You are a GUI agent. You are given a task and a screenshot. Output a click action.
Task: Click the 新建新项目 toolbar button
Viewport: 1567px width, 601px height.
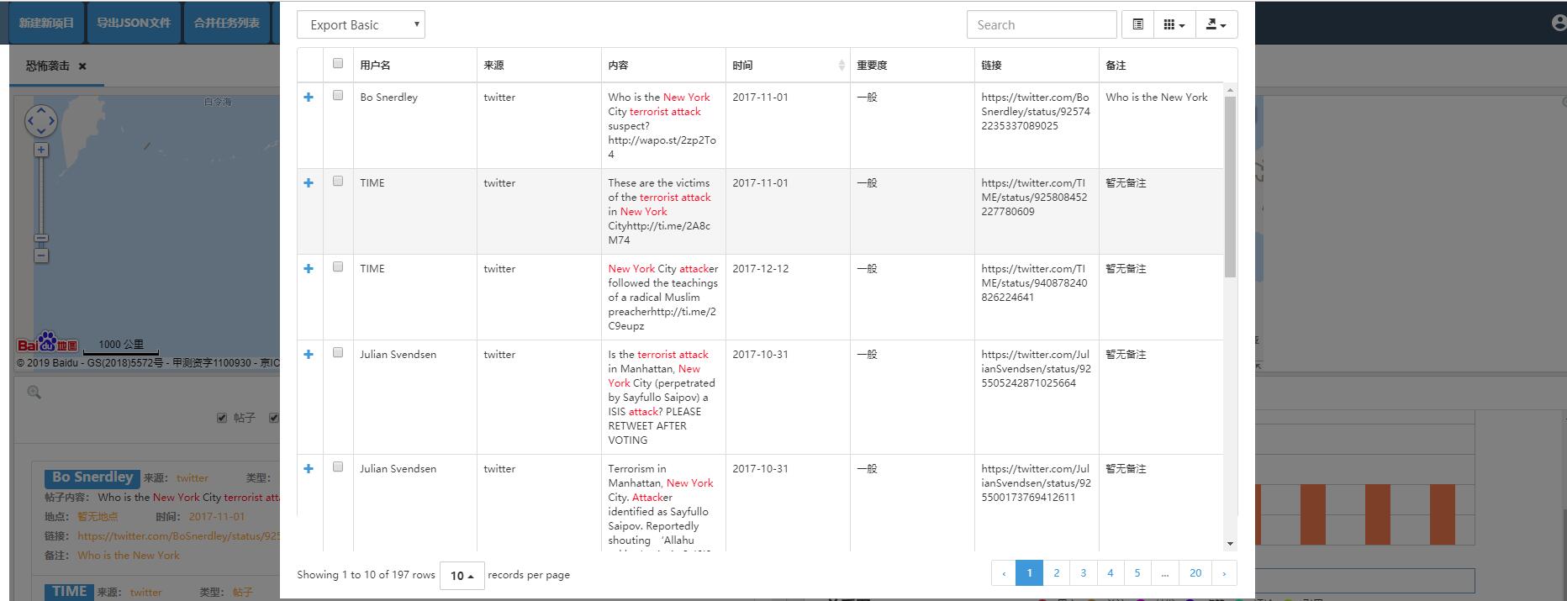[47, 23]
